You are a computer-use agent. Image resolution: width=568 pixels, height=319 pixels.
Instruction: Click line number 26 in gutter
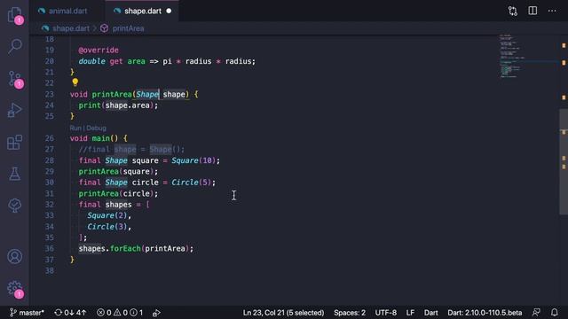pos(50,138)
